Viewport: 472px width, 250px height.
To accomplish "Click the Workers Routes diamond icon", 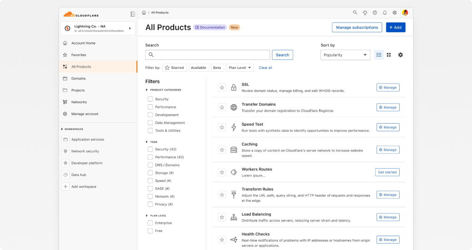I will coord(234,172).
